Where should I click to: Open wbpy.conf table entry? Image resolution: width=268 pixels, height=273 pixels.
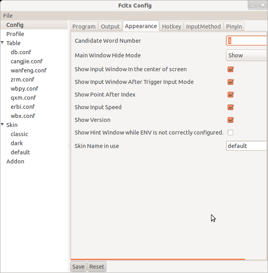(25, 89)
